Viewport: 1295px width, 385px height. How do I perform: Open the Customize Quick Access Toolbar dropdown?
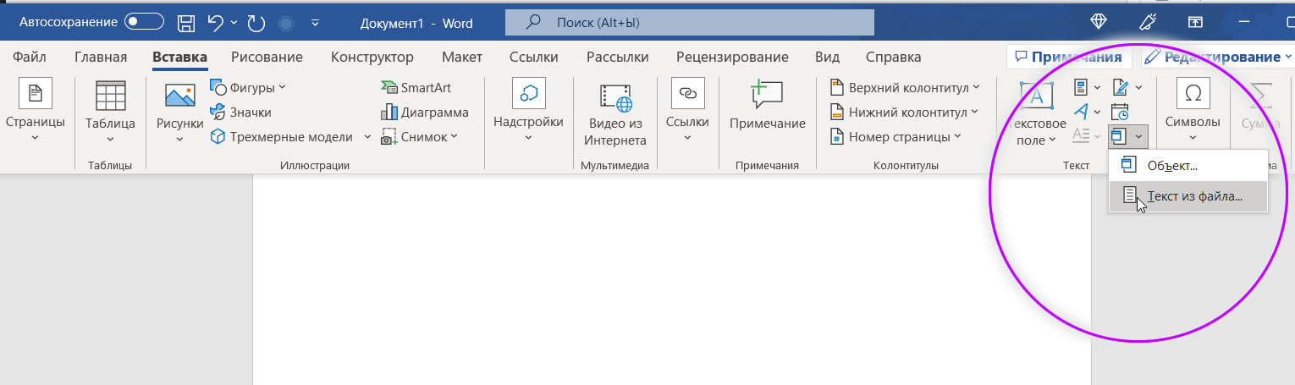click(x=315, y=23)
